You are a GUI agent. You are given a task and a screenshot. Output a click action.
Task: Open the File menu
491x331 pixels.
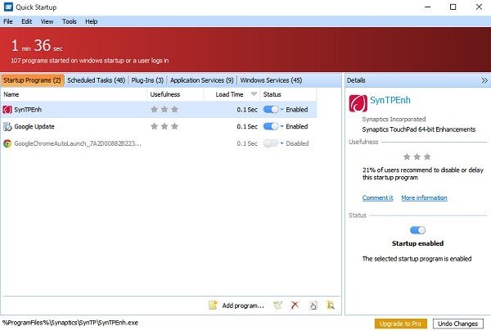tap(8, 21)
